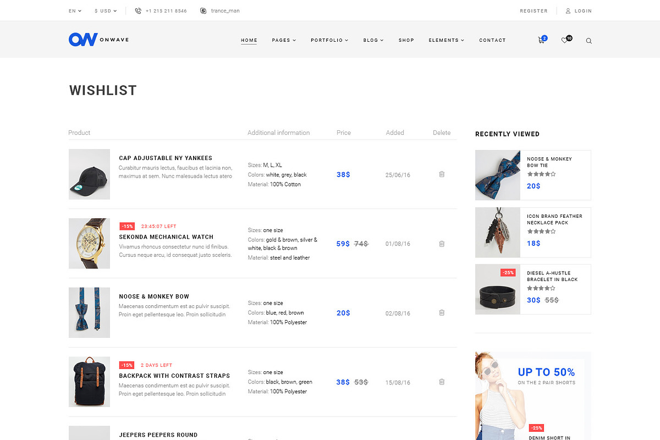Expand the Blog menu
This screenshot has width=660, height=440.
[x=373, y=40]
